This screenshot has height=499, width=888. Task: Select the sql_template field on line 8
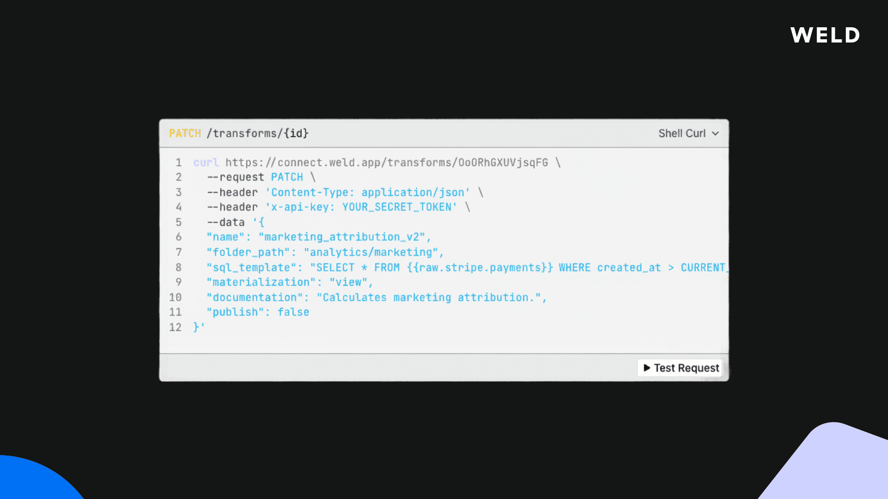tap(253, 268)
